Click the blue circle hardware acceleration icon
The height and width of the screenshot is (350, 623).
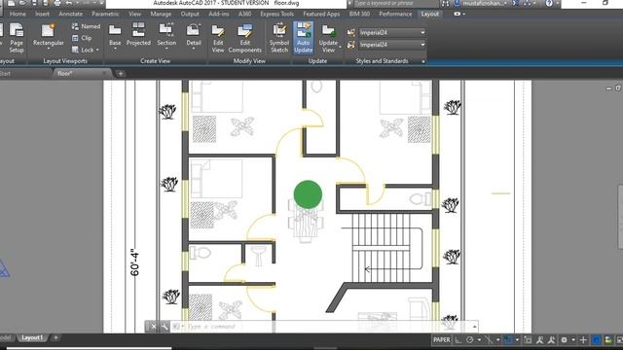point(596,339)
